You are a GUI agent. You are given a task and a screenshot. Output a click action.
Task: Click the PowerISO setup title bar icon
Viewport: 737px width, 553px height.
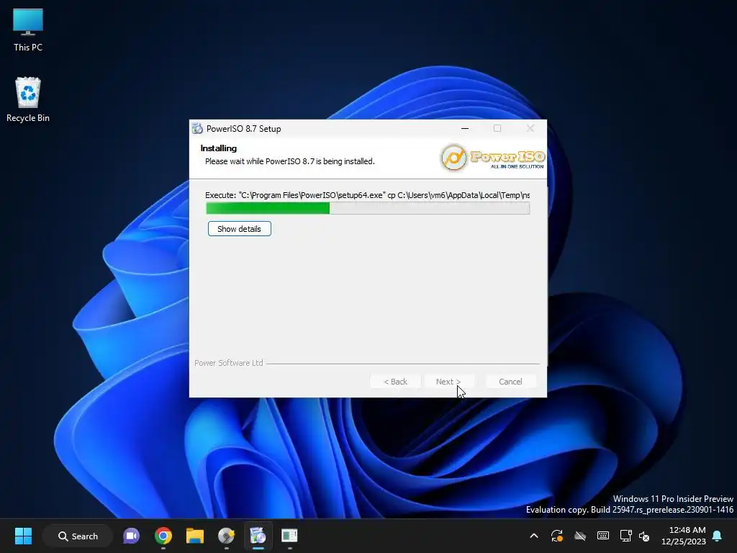tap(197, 128)
